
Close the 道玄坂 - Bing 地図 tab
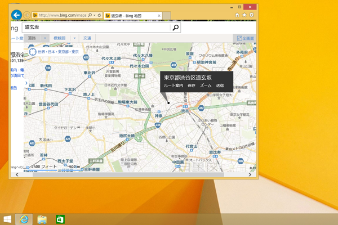click(159, 16)
